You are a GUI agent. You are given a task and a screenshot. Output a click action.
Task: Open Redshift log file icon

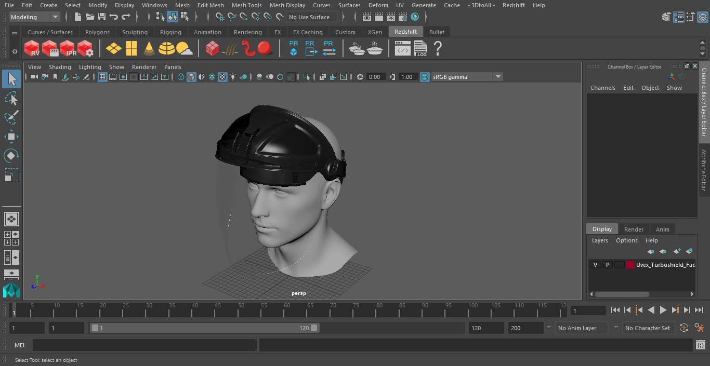coord(420,49)
